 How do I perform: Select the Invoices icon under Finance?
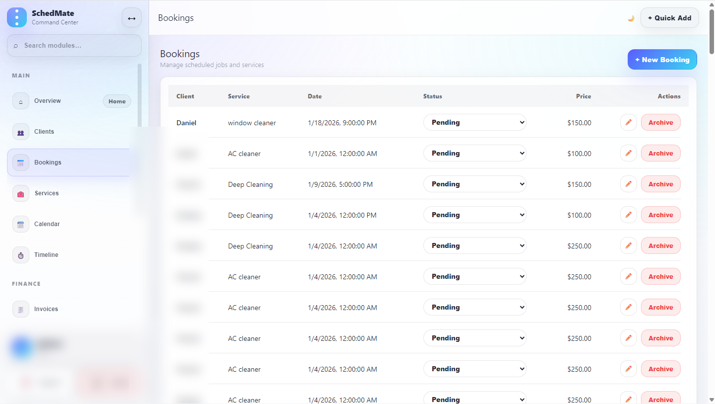click(x=20, y=309)
